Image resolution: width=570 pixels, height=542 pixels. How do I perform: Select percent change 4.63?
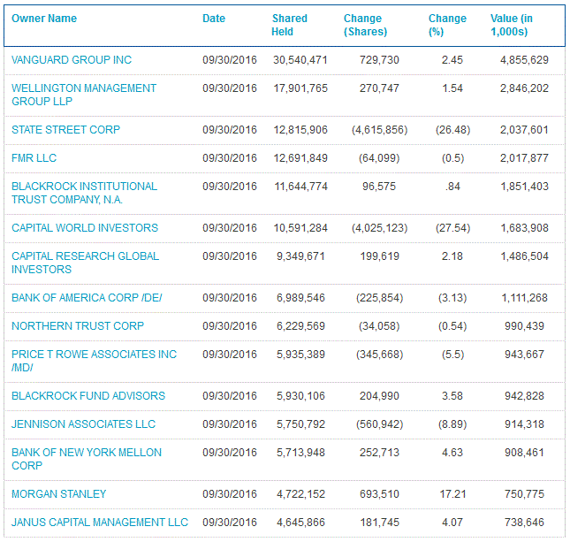[452, 453]
